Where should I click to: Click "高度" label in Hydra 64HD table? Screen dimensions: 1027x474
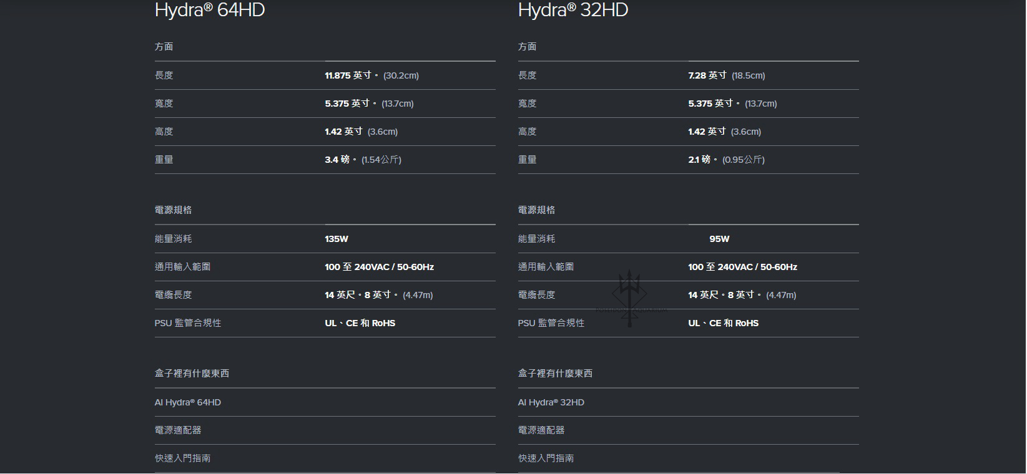(x=164, y=132)
